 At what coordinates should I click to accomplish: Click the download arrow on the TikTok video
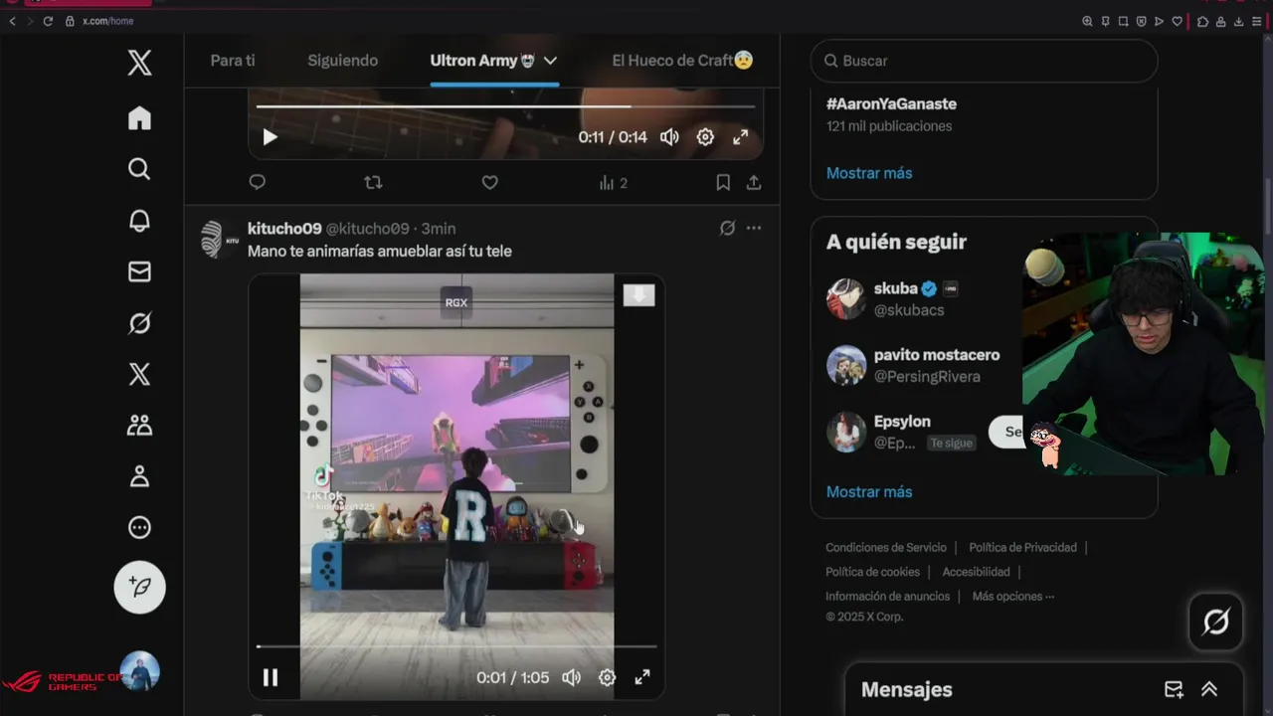point(638,295)
